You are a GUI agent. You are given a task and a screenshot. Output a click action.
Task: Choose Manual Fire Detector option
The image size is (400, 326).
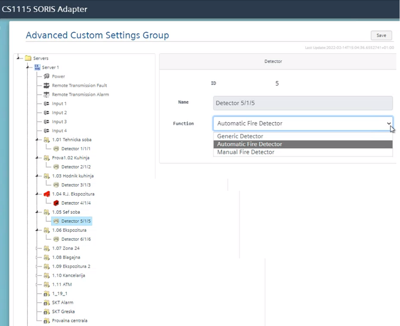(x=245, y=152)
